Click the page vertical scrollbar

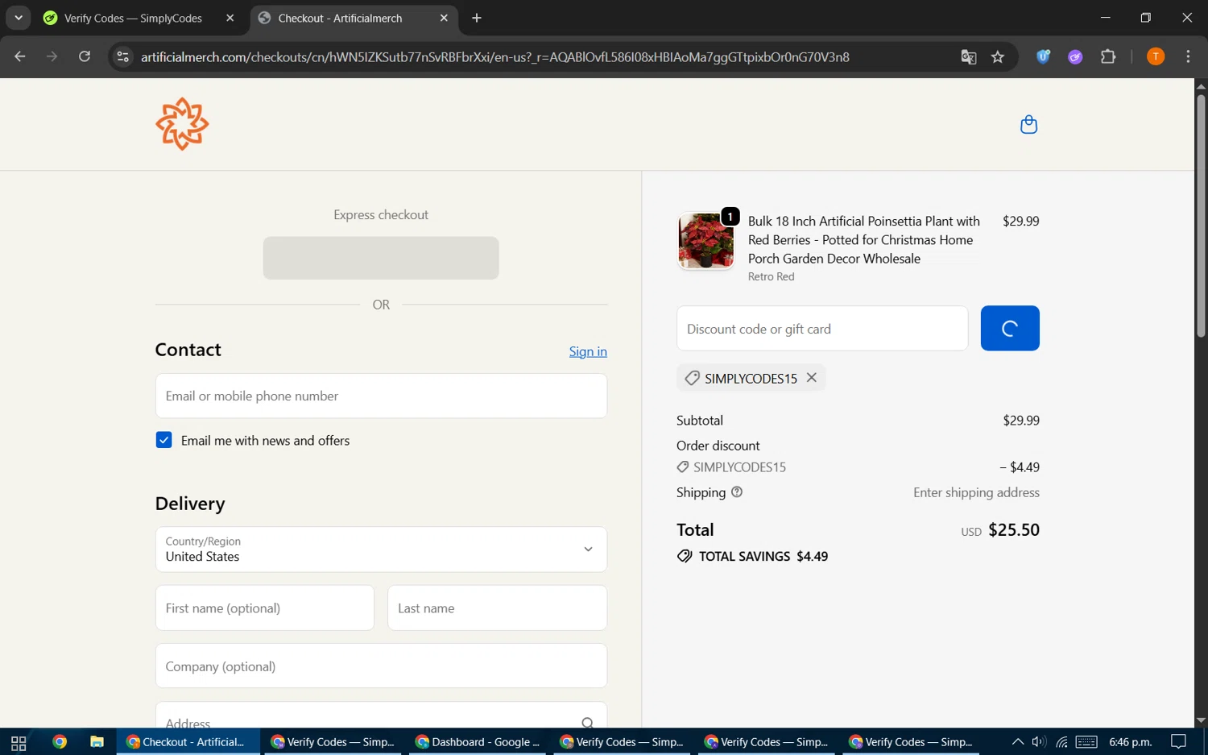[1201, 216]
